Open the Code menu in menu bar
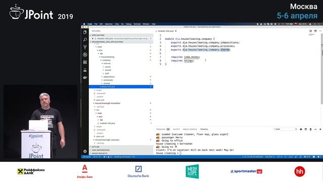Viewport: 323px width, 181px height. [90, 24]
